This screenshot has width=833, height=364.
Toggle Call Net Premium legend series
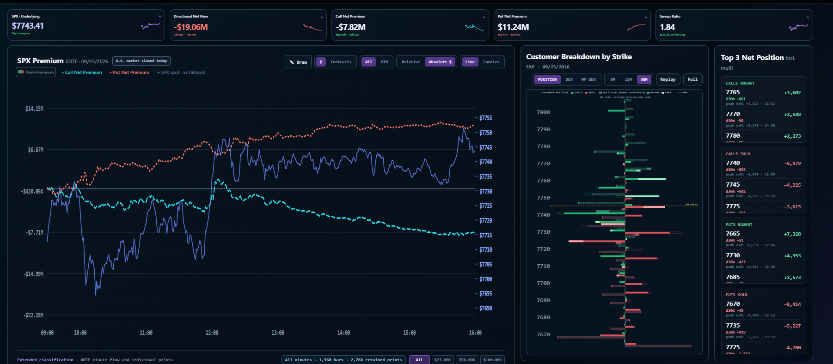coord(82,73)
